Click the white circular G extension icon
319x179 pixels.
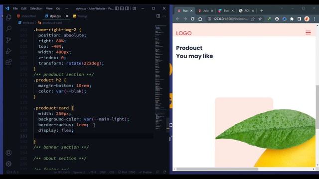pyautogui.click(x=277, y=19)
